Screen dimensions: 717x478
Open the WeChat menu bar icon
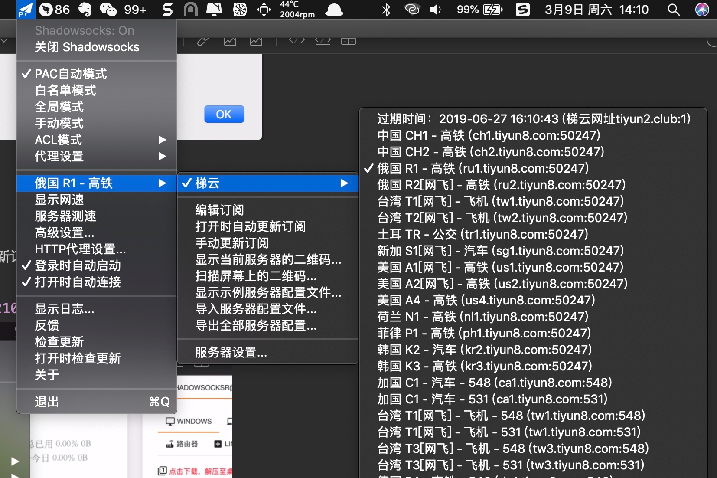coord(108,10)
